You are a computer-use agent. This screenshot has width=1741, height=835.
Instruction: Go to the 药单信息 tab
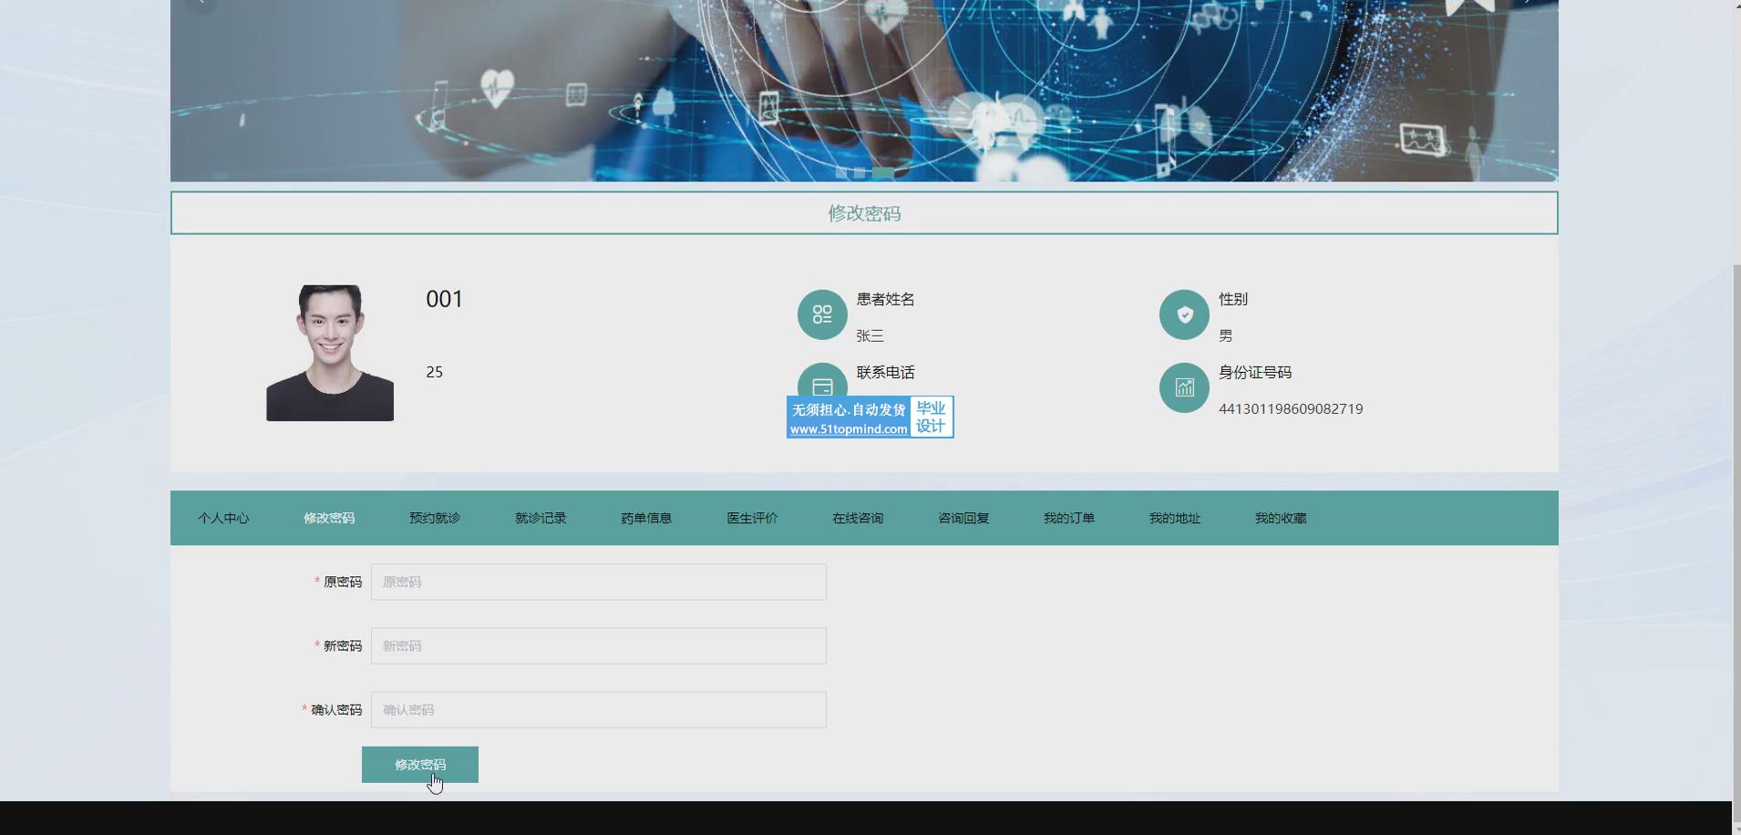tap(646, 518)
